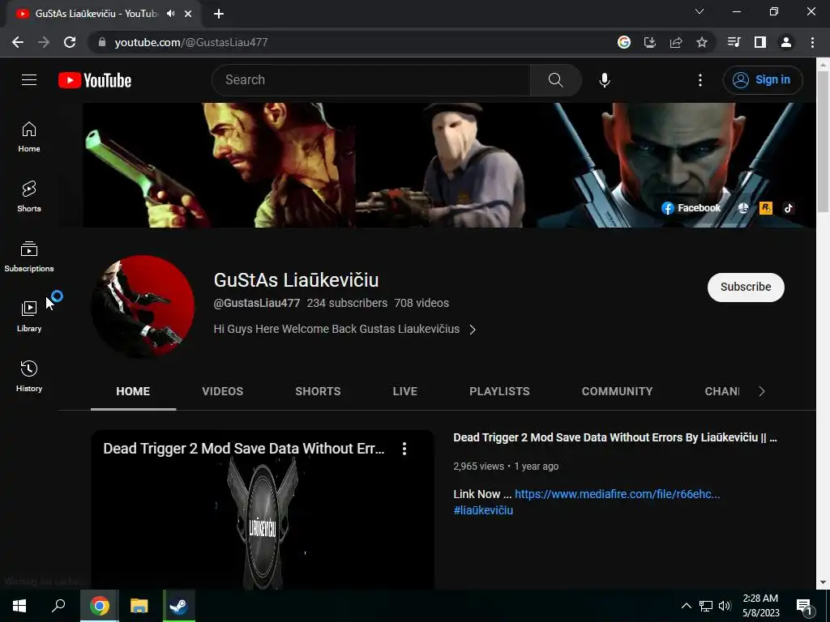830x622 pixels.
Task: Open the mediafire.com download link
Action: [x=617, y=494]
